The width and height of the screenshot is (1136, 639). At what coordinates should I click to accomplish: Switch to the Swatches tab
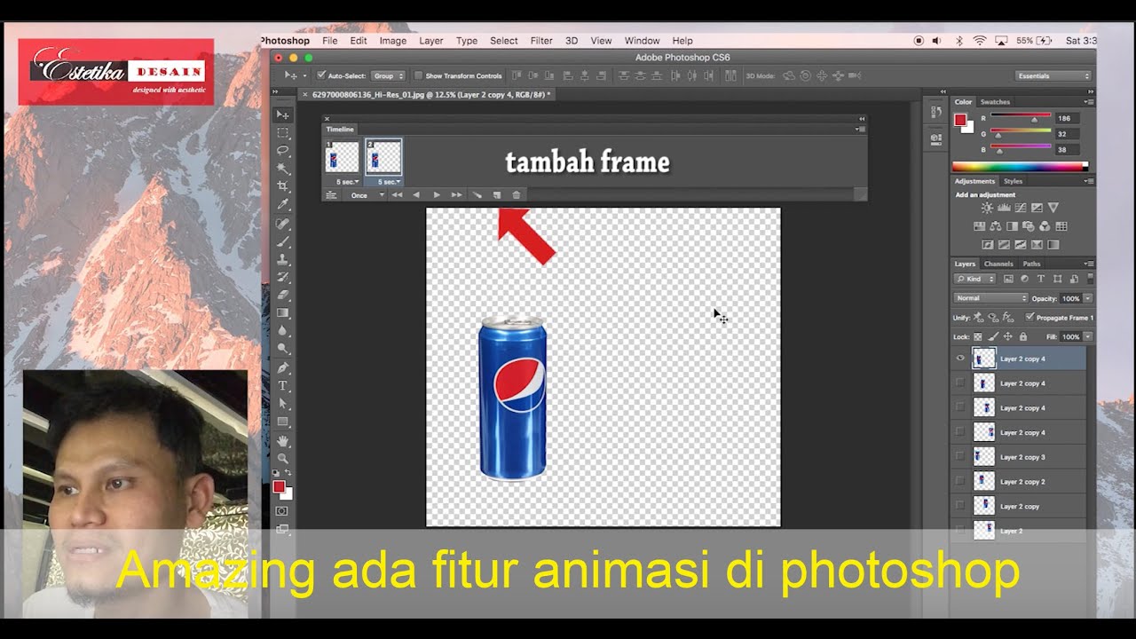pyautogui.click(x=995, y=102)
